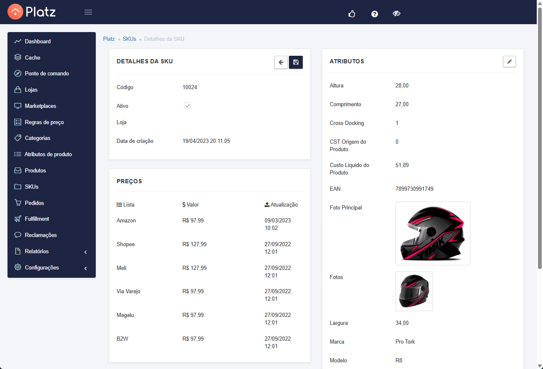
Task: Open the Fotos helmet thumbnail
Action: coord(414,291)
